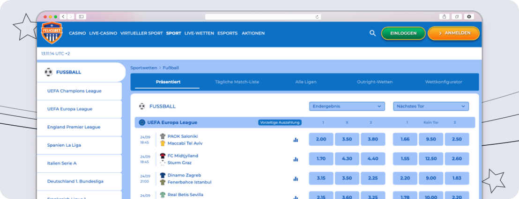Open LIVE-WETTEN in the top navigation

(199, 33)
